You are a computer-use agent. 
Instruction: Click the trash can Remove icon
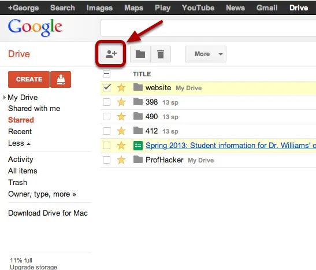click(x=161, y=54)
